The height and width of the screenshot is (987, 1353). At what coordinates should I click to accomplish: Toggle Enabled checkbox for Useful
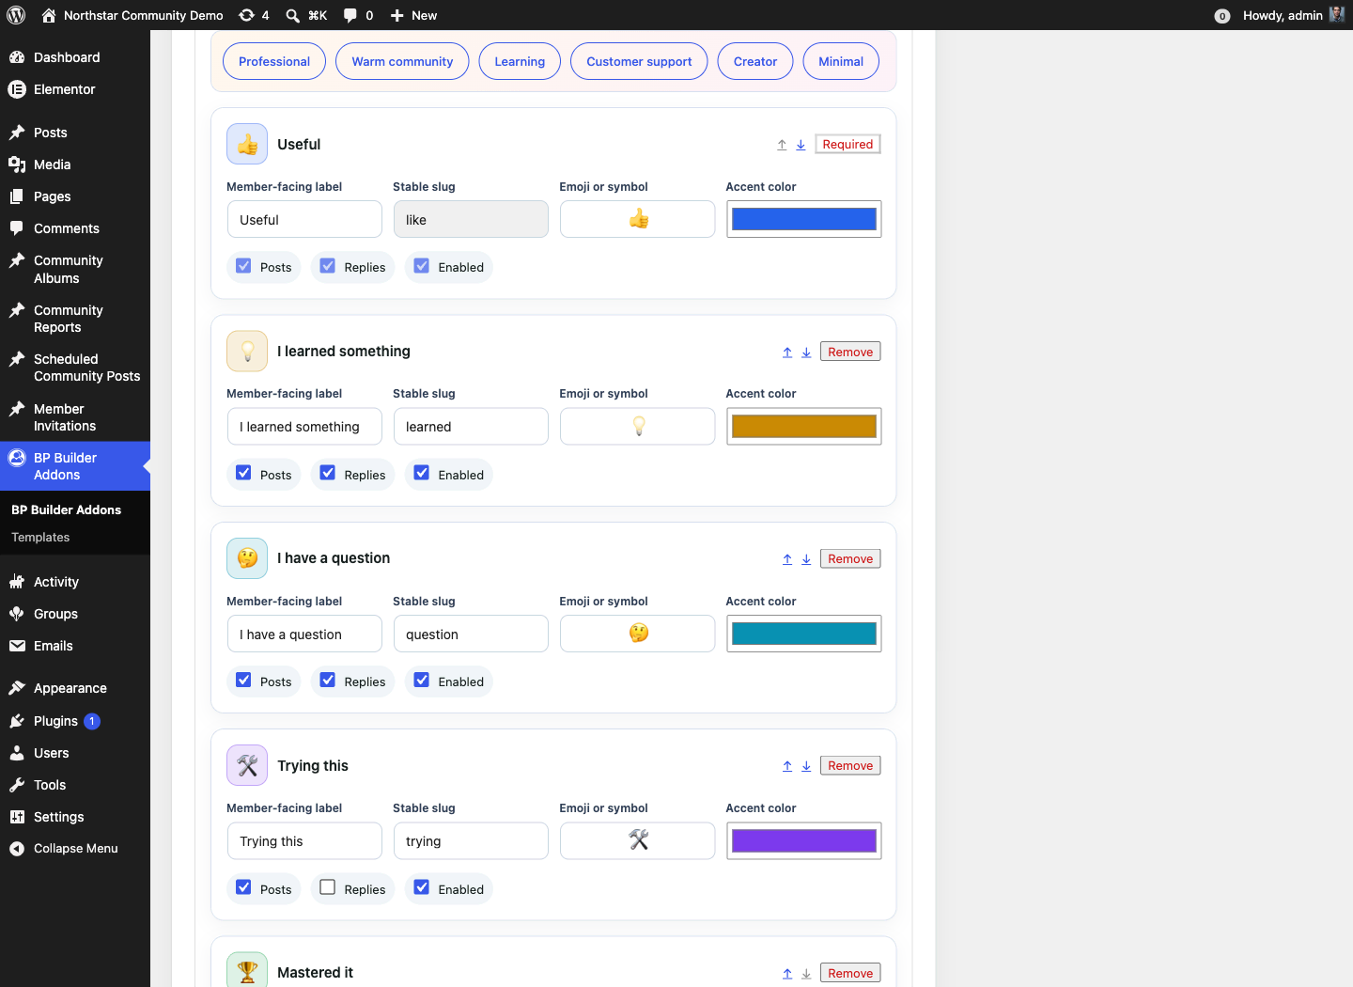point(422,266)
